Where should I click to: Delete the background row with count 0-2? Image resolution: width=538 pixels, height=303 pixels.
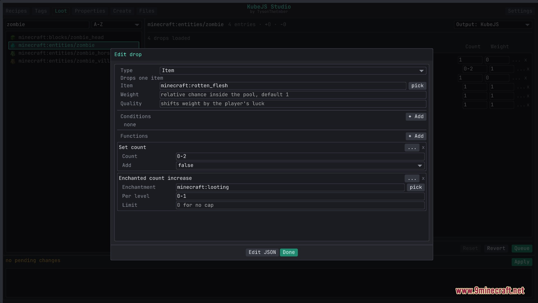coord(528,69)
